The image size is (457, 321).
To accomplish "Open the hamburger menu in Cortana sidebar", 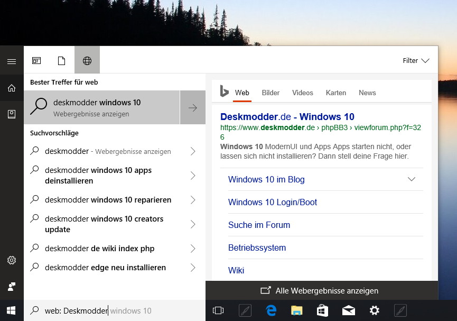I will pos(12,61).
